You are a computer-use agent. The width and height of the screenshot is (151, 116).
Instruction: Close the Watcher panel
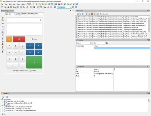point(149,40)
